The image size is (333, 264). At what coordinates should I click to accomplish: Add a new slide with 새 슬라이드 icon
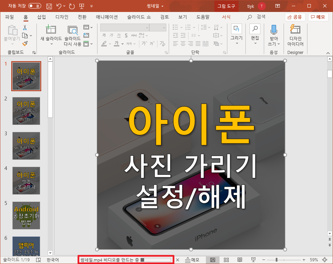click(x=51, y=30)
